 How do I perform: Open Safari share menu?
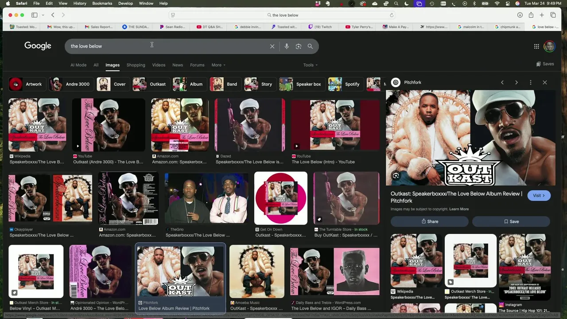click(531, 15)
